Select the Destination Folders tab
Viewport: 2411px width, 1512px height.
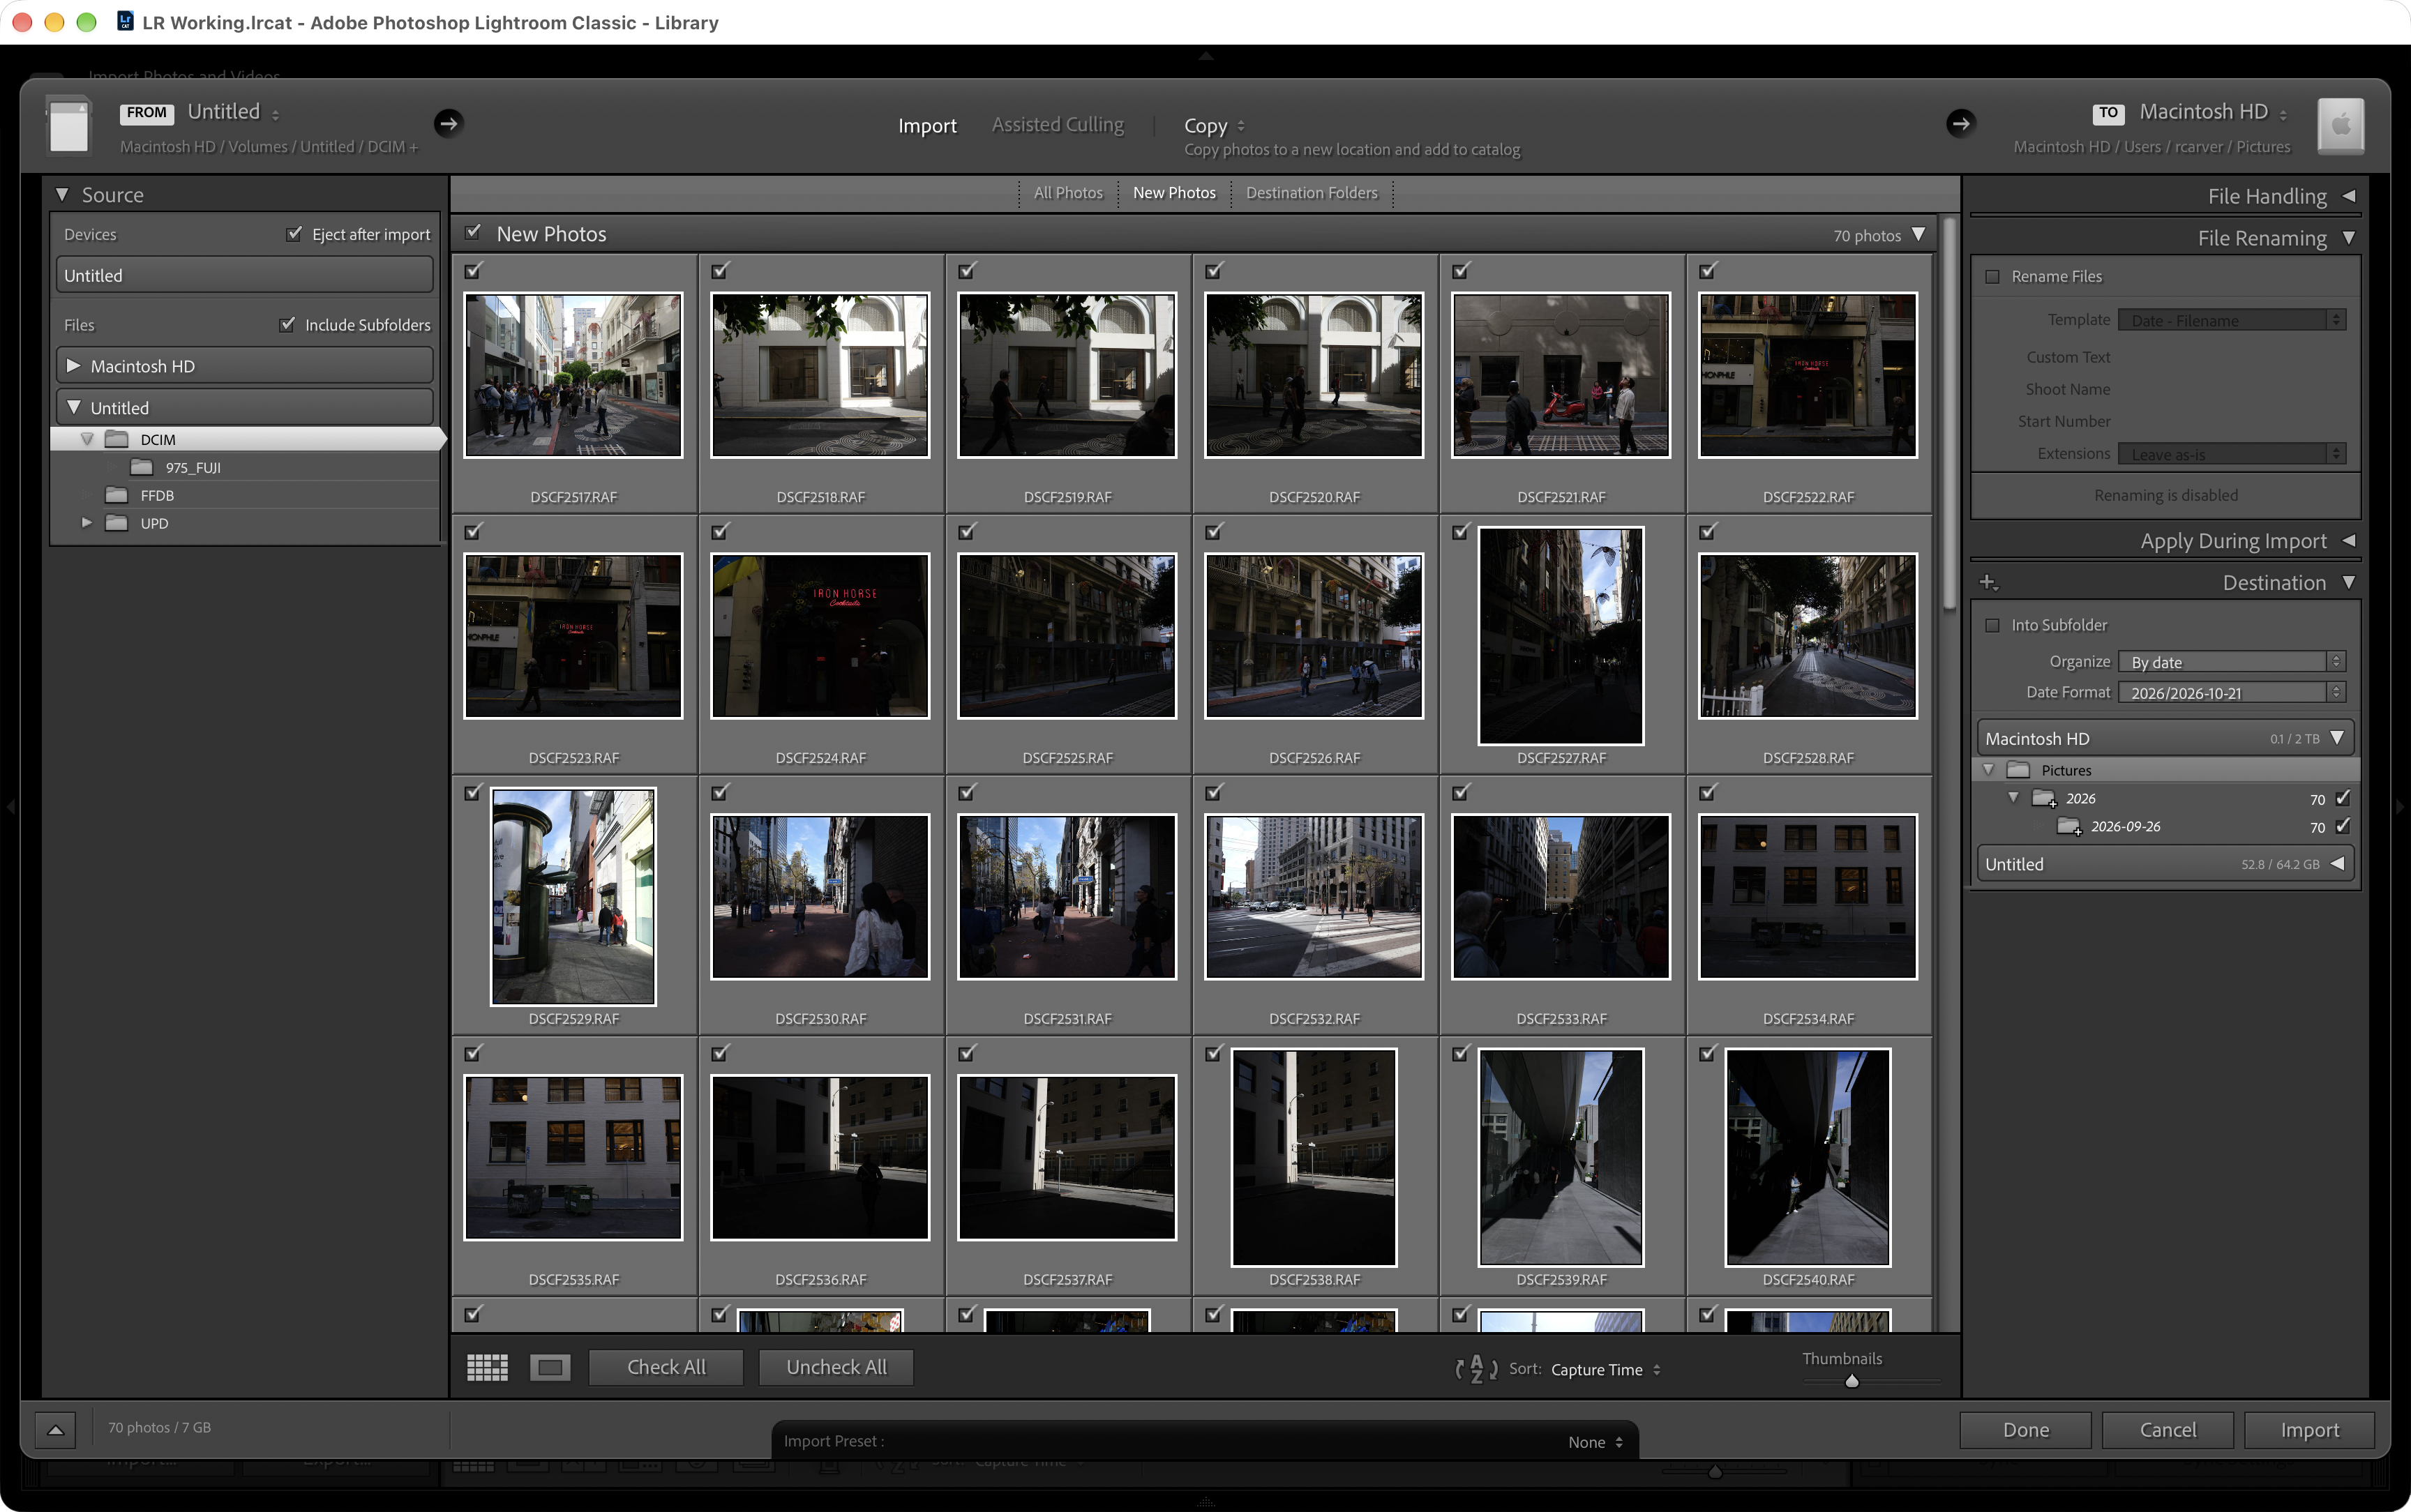pyautogui.click(x=1311, y=193)
